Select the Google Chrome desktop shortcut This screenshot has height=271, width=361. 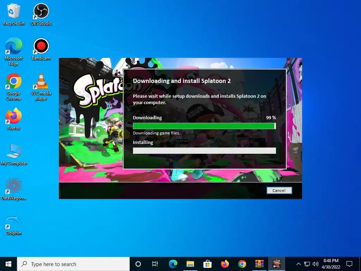[x=14, y=87]
